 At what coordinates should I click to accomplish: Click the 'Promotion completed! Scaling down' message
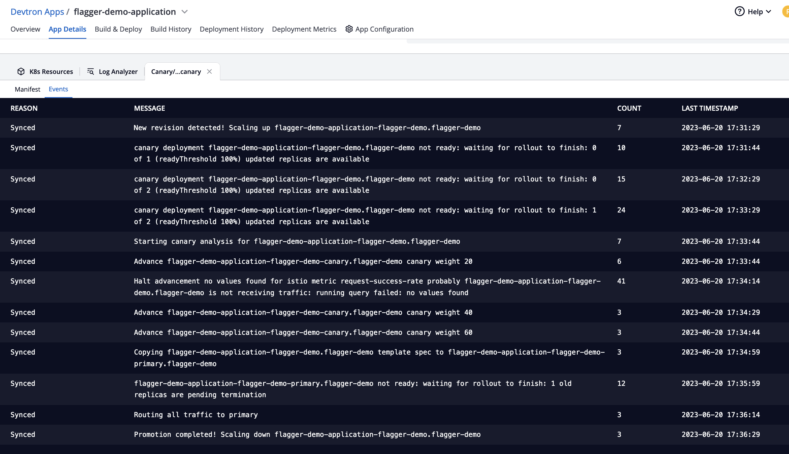tap(307, 434)
